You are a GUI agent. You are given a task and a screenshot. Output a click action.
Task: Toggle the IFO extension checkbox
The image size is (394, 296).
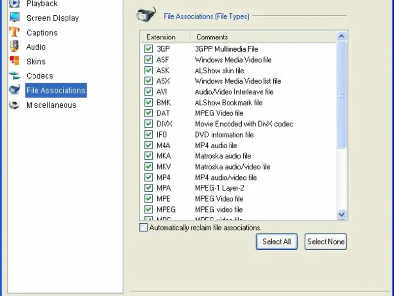149,134
